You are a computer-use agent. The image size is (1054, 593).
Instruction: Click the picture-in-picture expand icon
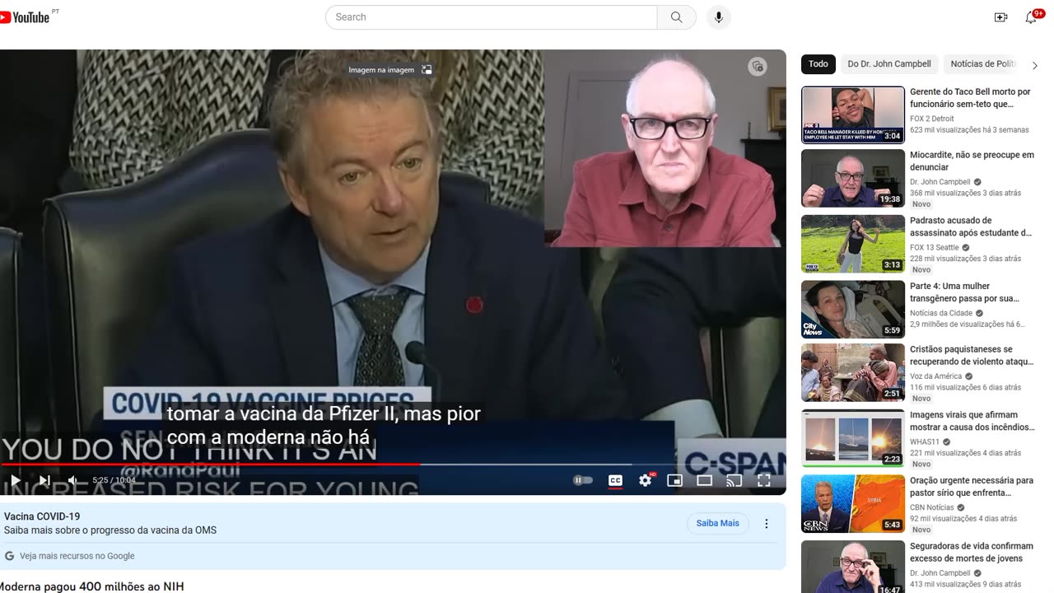[x=427, y=70]
